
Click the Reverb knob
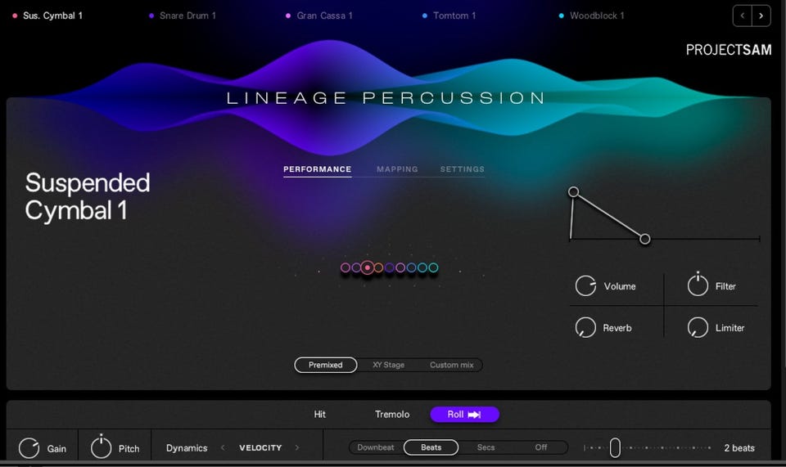pyautogui.click(x=585, y=327)
